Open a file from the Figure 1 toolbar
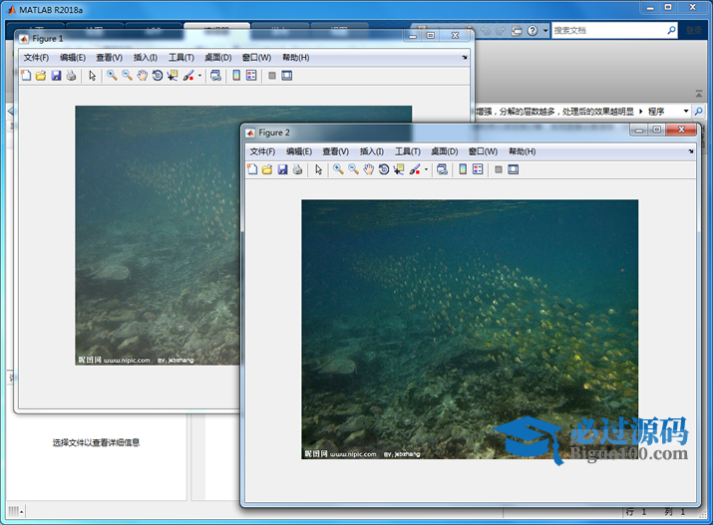Viewport: 713px width, 525px height. [x=41, y=76]
